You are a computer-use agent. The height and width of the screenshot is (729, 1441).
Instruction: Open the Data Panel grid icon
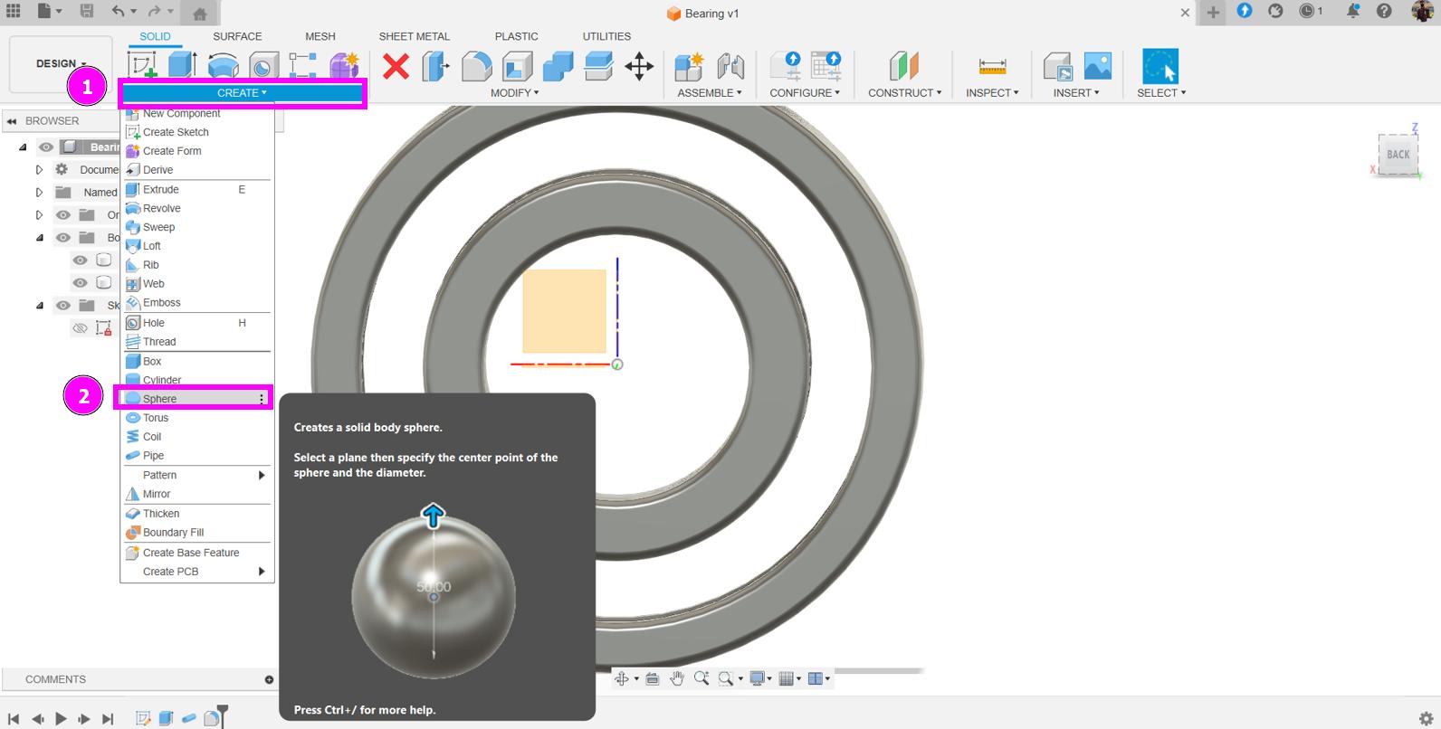click(14, 12)
